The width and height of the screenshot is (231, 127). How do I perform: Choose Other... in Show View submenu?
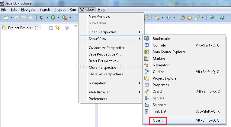click(184, 120)
